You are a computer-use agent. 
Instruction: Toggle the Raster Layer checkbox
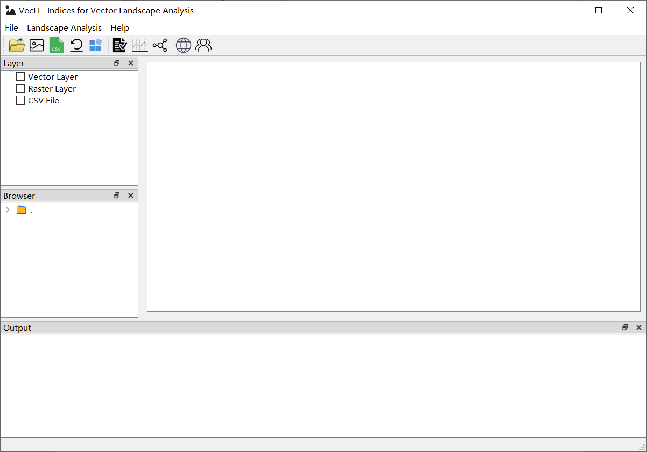tap(20, 88)
